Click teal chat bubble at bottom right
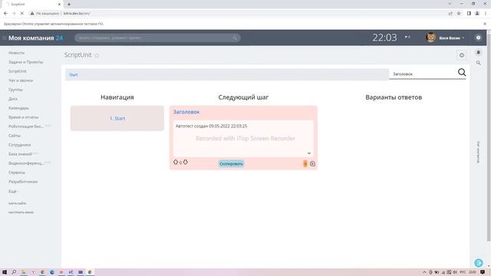The image size is (491, 276). tap(478, 262)
